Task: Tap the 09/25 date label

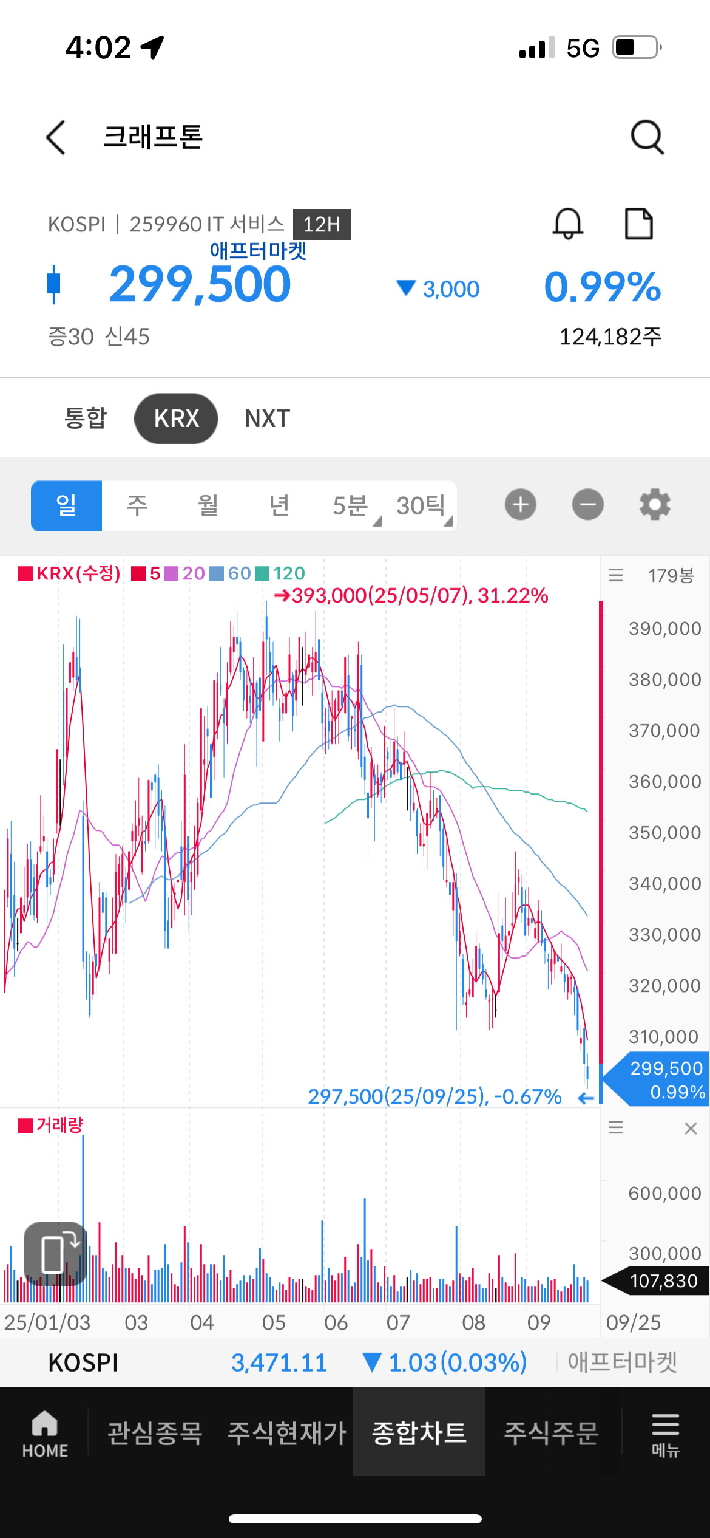Action: tap(634, 1322)
